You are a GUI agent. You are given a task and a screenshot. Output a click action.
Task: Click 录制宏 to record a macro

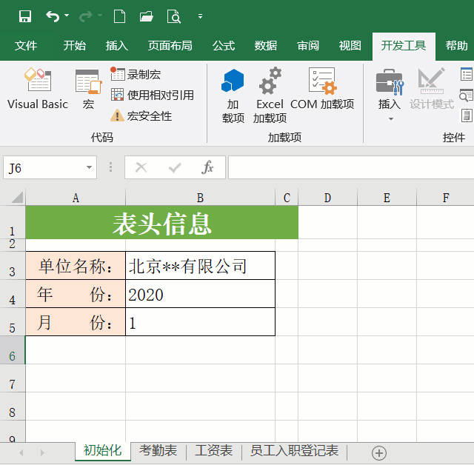point(136,74)
